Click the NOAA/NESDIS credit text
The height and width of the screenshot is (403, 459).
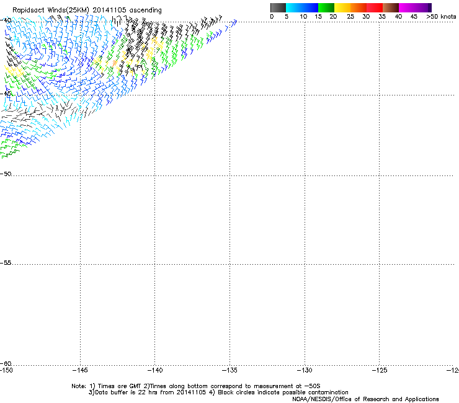(365, 399)
